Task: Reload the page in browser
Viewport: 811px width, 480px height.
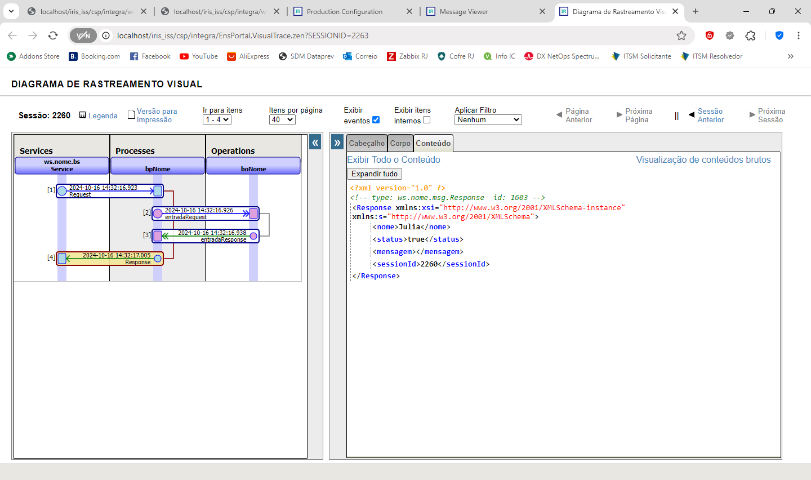Action: pos(53,35)
